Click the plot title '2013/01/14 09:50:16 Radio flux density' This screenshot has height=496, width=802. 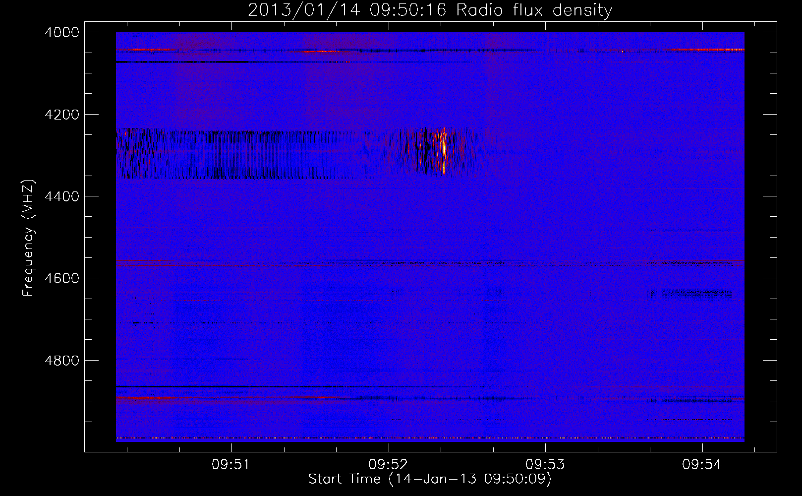pyautogui.click(x=430, y=10)
